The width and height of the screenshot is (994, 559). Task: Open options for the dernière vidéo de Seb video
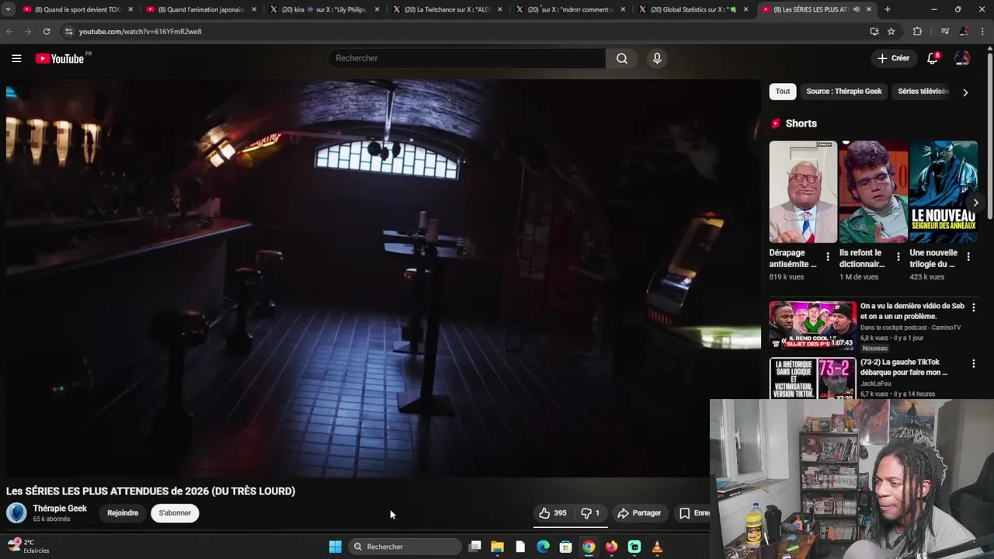coord(973,307)
